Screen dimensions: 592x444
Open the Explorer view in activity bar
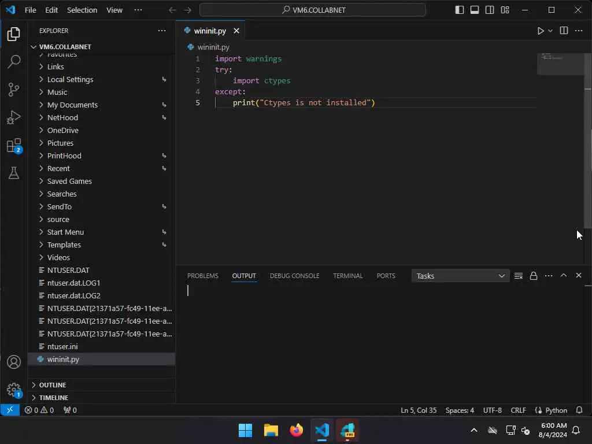14,34
